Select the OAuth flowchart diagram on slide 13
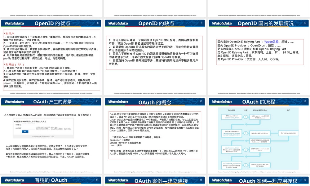This screenshot has width=310, height=186. click(258, 139)
